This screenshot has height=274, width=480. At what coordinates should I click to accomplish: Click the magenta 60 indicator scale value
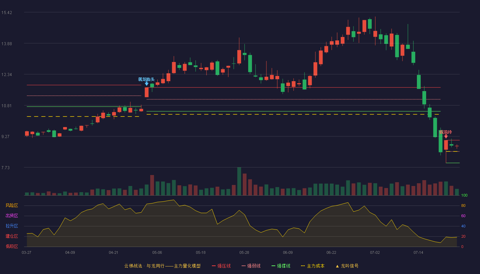tap(463, 216)
